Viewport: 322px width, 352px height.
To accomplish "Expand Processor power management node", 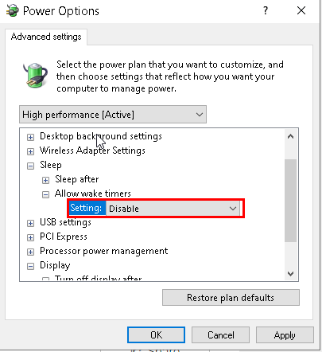I will click(30, 252).
